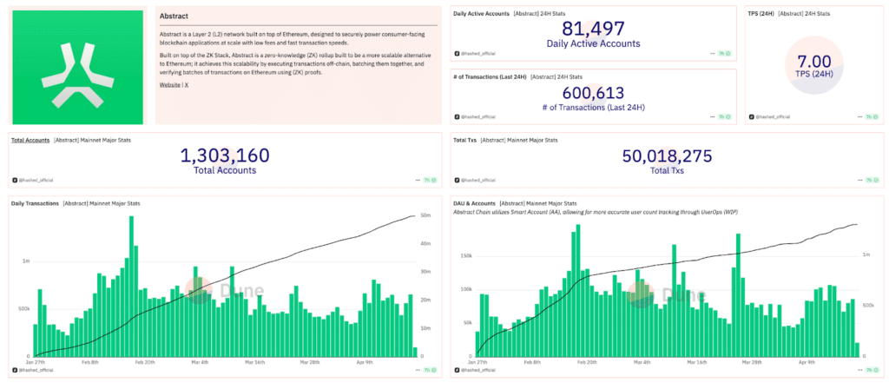
Task: Click the 7h refresh status badge in Total Accounts widget
Action: [430, 180]
